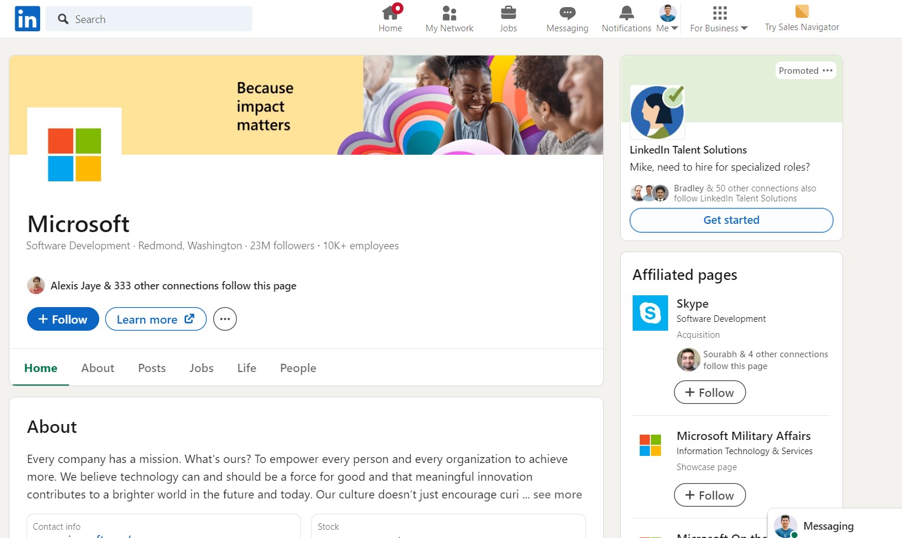Click the Contact info card label
This screenshot has width=902, height=538.
pos(57,527)
